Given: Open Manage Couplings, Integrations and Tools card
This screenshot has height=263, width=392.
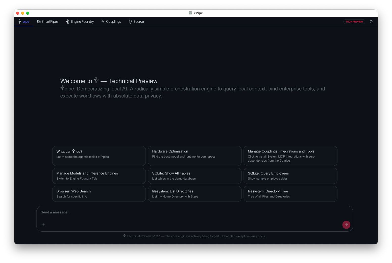Looking at the screenshot, I should (290, 156).
